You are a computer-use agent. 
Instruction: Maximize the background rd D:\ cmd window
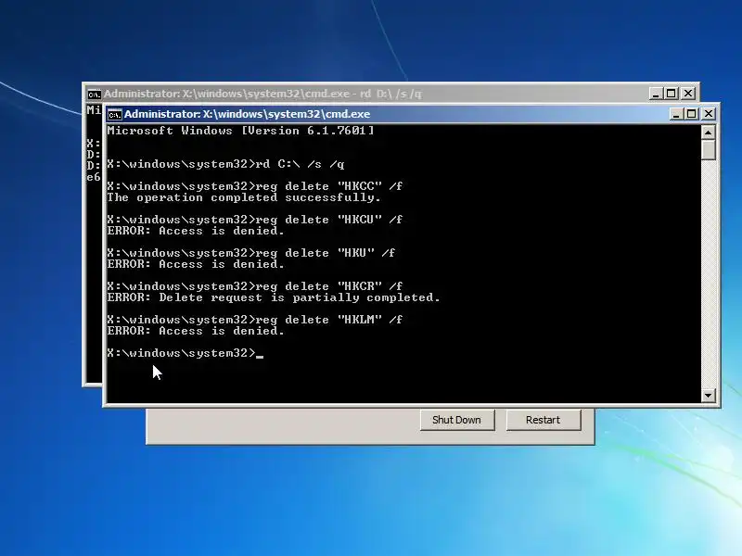tap(671, 94)
